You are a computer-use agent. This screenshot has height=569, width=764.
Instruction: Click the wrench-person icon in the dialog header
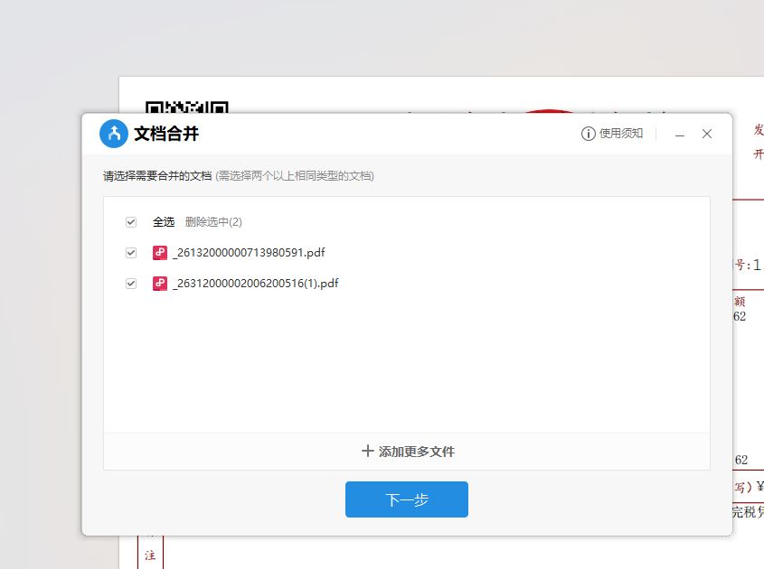pyautogui.click(x=113, y=133)
